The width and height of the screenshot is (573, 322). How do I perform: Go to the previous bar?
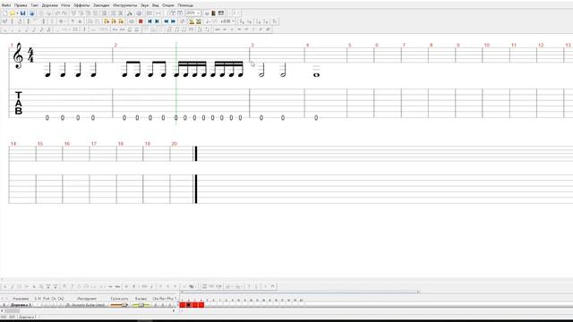coord(167,21)
